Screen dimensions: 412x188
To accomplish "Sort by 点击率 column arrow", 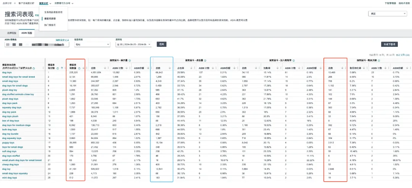I will pyautogui.click(x=192, y=68).
